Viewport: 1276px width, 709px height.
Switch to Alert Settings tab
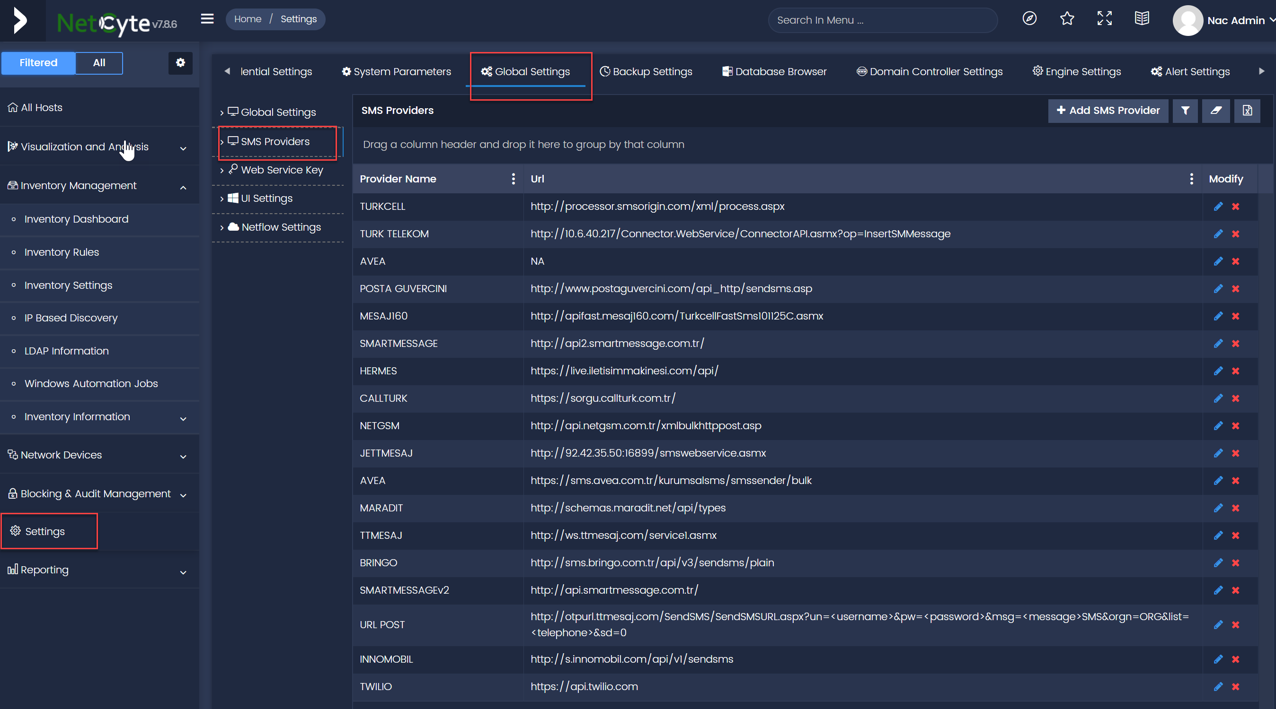coord(1190,72)
